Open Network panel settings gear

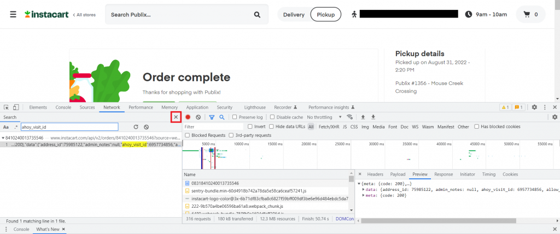point(555,117)
